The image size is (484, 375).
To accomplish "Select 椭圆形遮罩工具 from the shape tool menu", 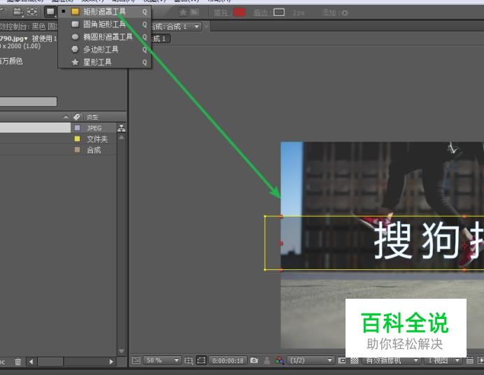I will coord(105,37).
